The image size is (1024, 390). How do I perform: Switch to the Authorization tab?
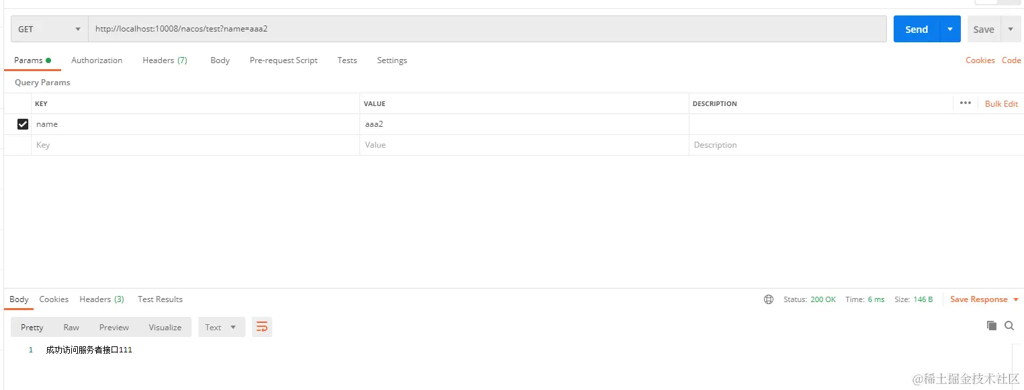click(x=97, y=60)
